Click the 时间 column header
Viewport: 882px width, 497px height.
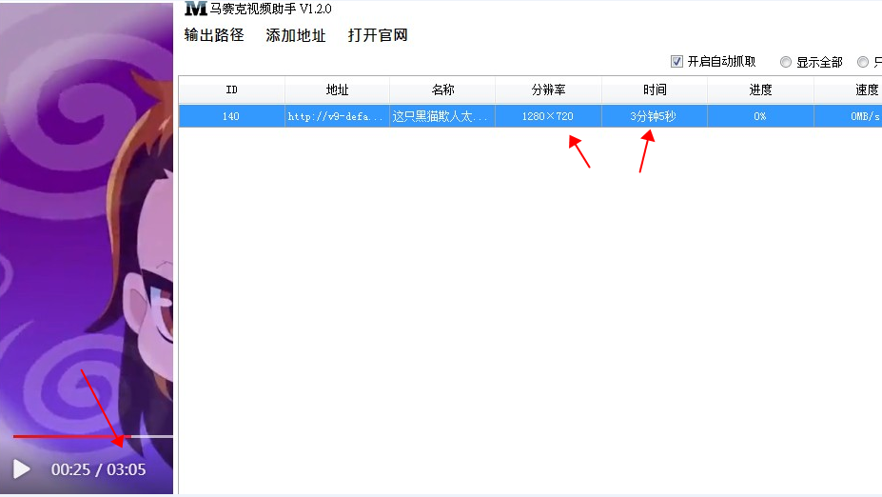pos(655,89)
